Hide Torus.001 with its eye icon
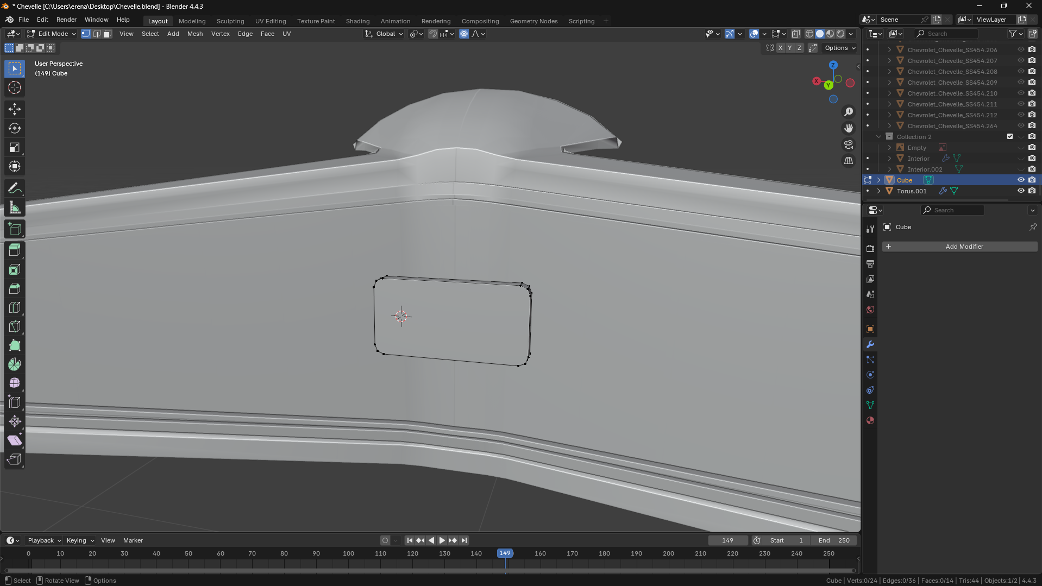 (x=1021, y=191)
